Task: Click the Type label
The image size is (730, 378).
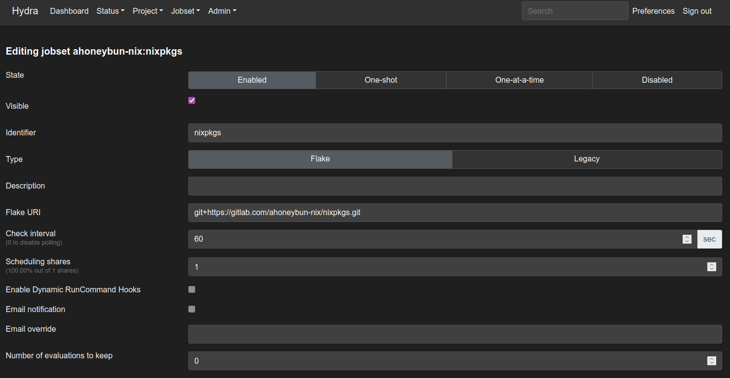Action: point(14,159)
